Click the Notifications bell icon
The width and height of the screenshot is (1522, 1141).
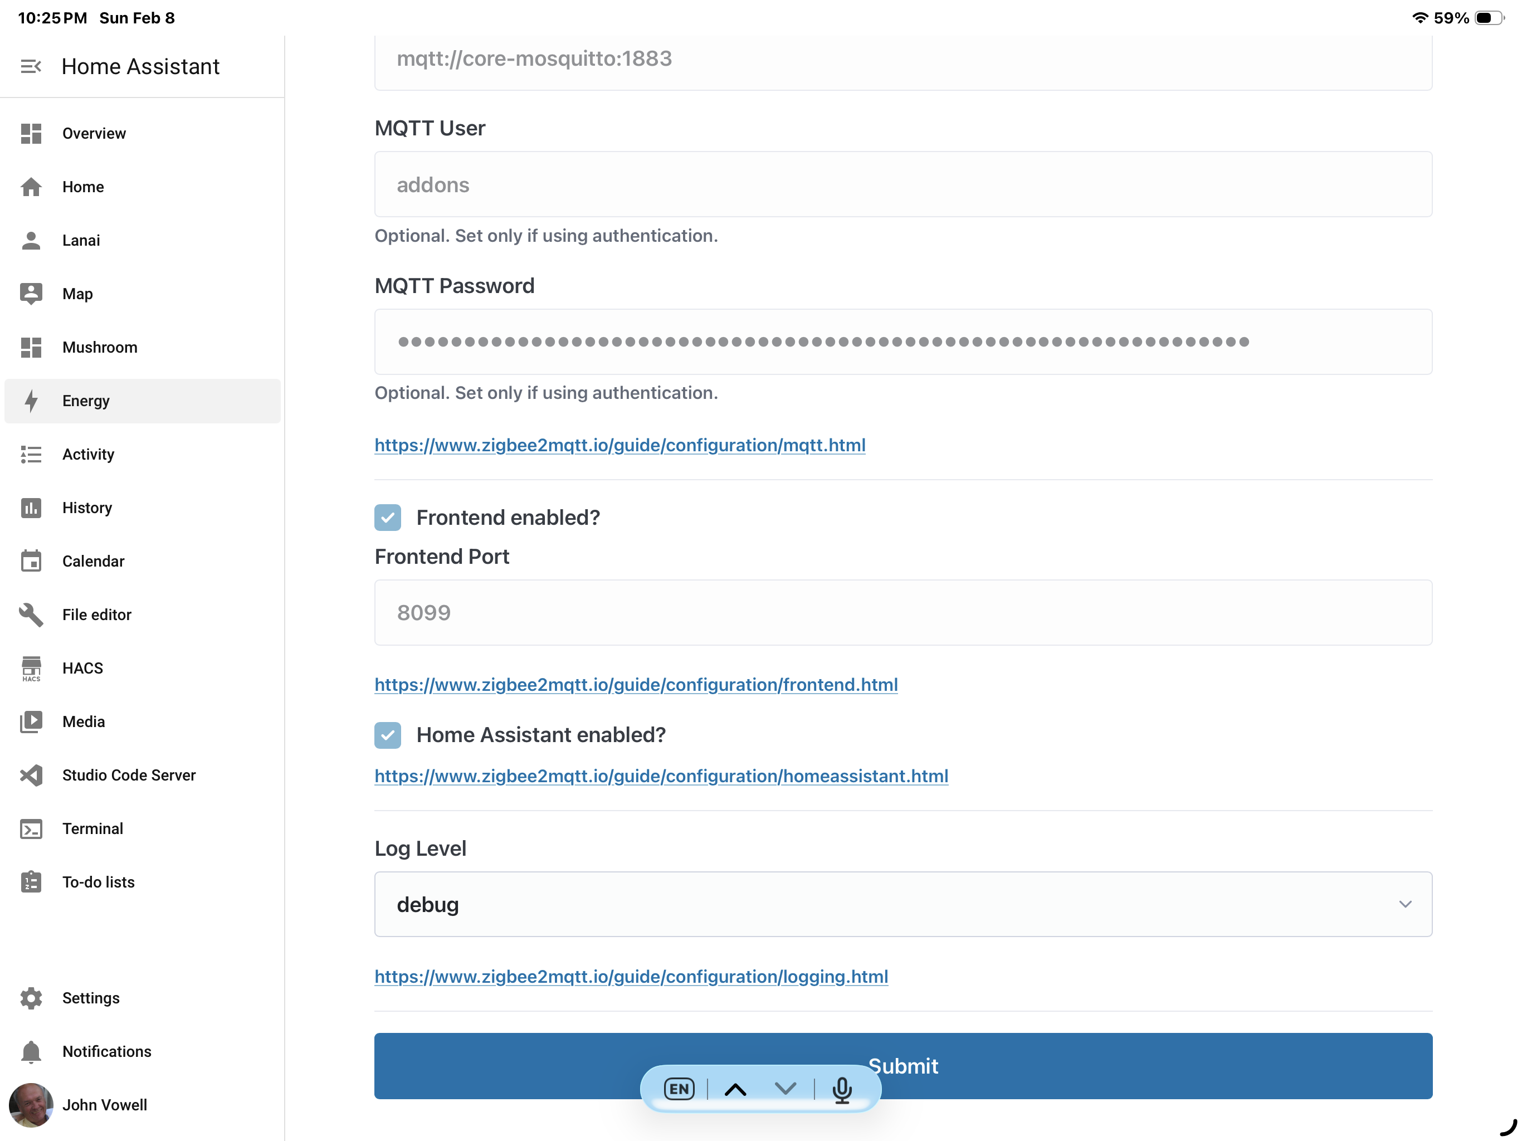pyautogui.click(x=31, y=1051)
